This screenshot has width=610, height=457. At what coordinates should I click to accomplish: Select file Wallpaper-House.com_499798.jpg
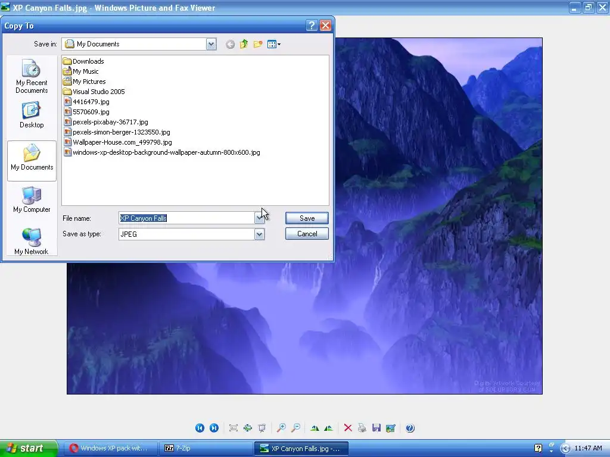click(117, 142)
